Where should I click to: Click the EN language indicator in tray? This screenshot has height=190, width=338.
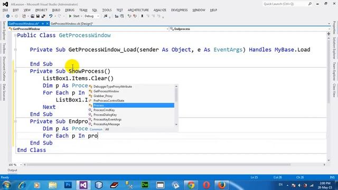tap(280, 185)
